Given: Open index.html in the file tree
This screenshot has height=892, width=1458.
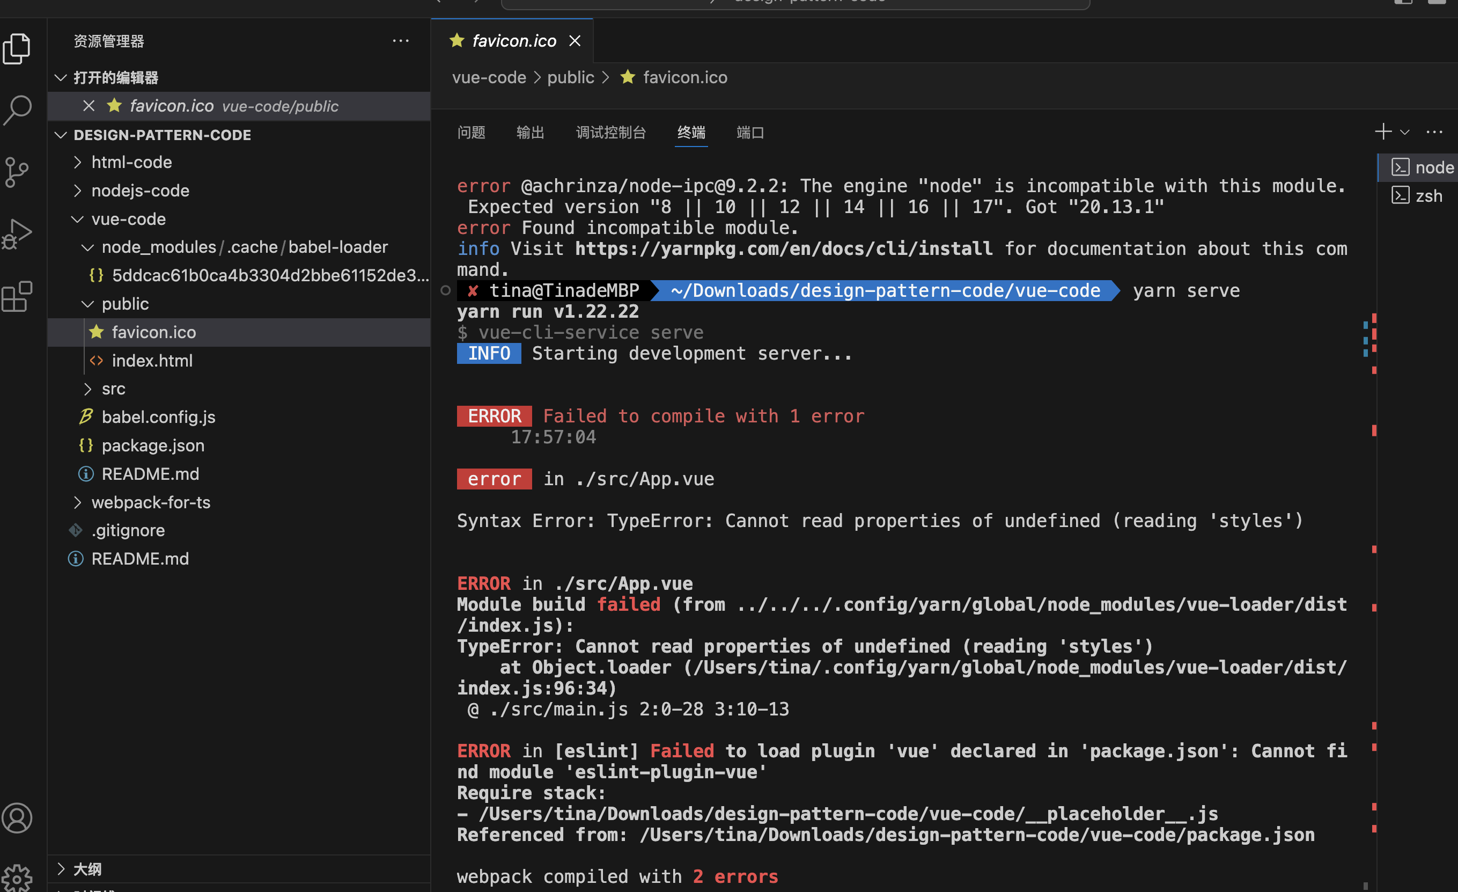Looking at the screenshot, I should coord(239,361).
